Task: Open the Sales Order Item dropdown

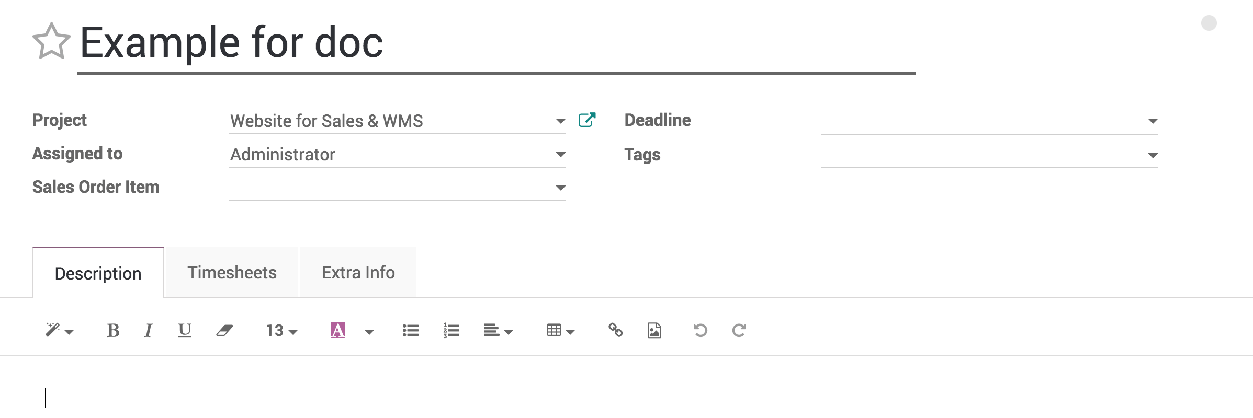Action: 560,187
